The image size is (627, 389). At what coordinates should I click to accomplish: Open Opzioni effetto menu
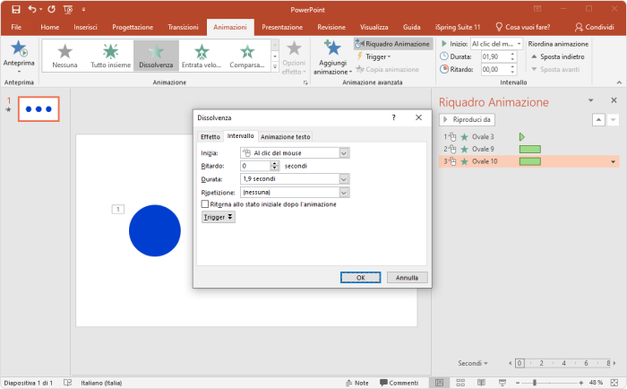pos(294,58)
